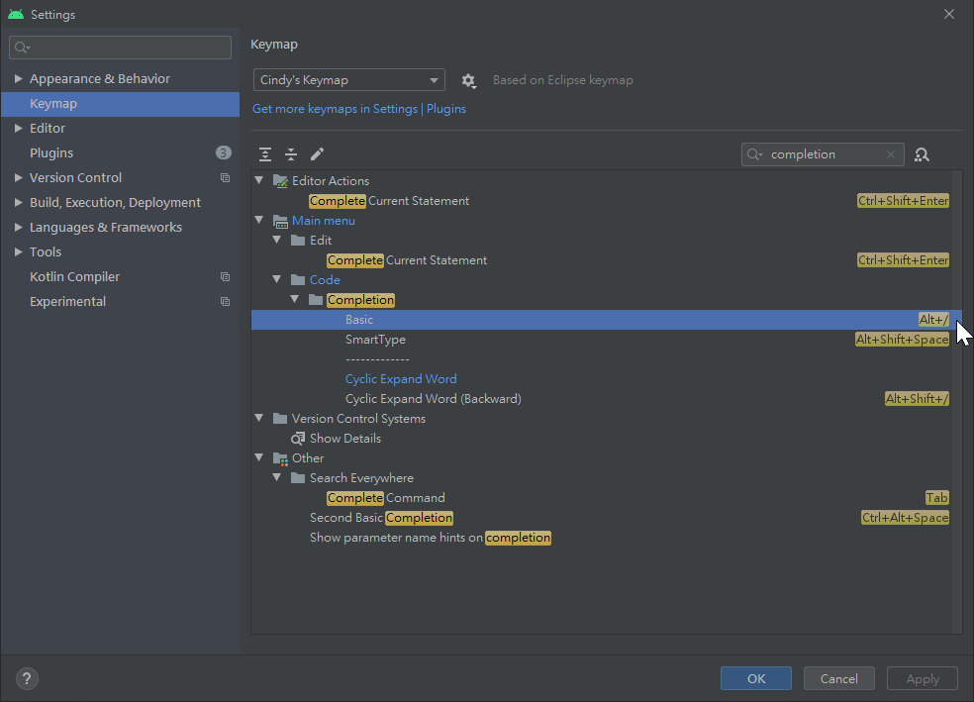Collapse the Editor Actions group
974x702 pixels.
point(259,180)
